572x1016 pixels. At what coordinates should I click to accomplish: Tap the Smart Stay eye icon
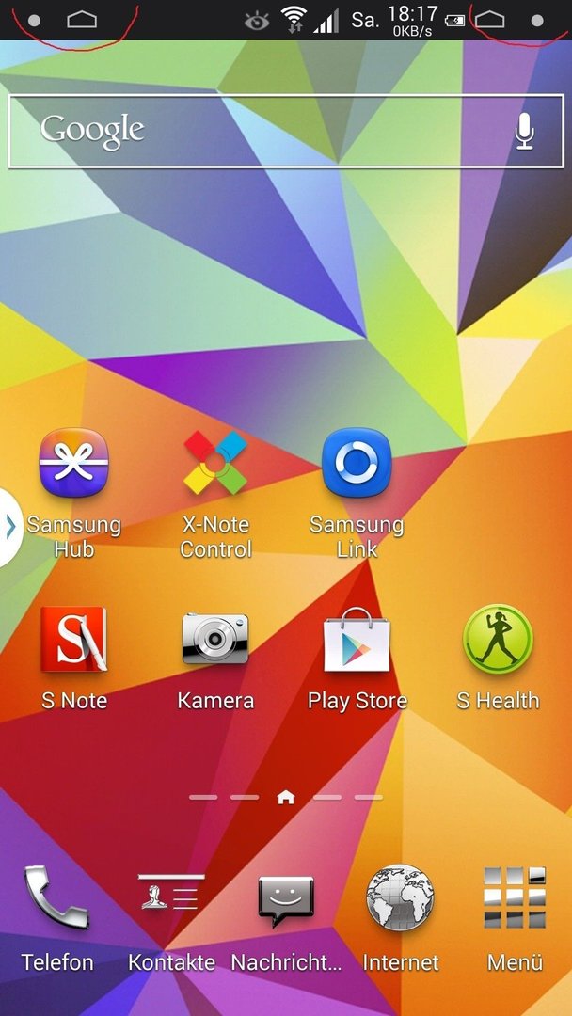[x=257, y=22]
